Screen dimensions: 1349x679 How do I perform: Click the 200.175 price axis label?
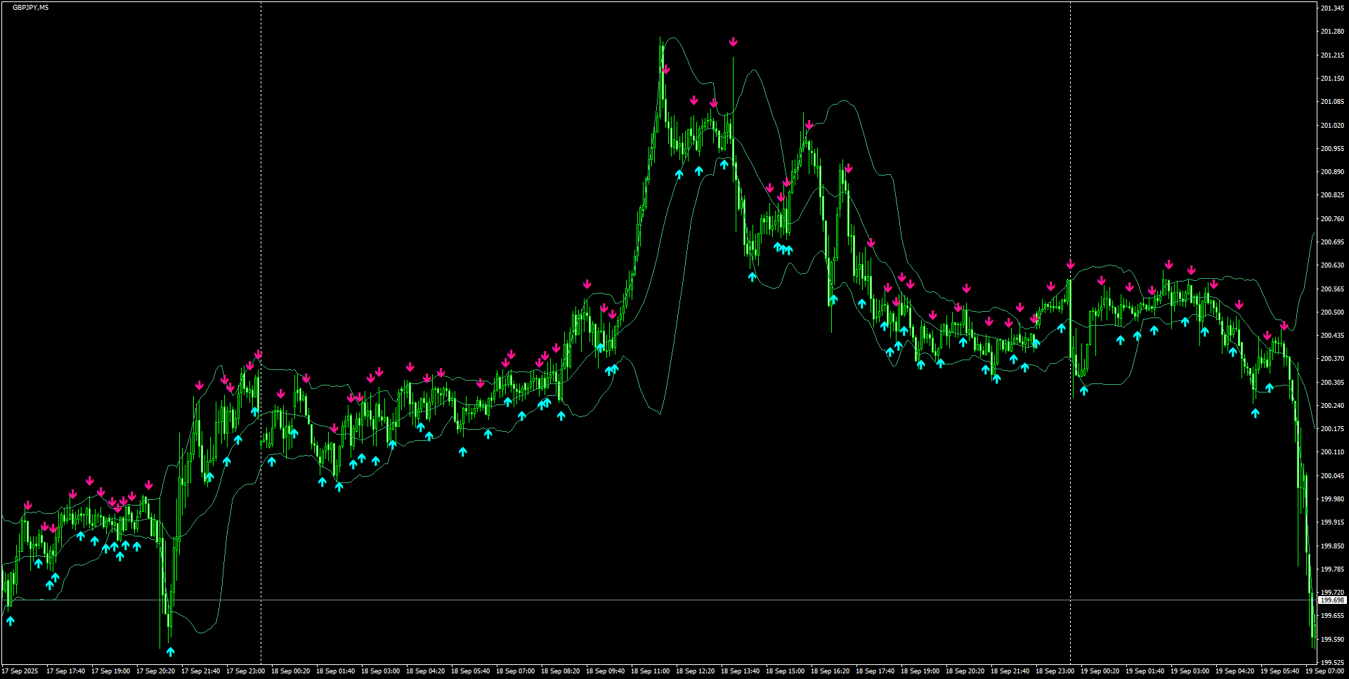pos(1332,429)
